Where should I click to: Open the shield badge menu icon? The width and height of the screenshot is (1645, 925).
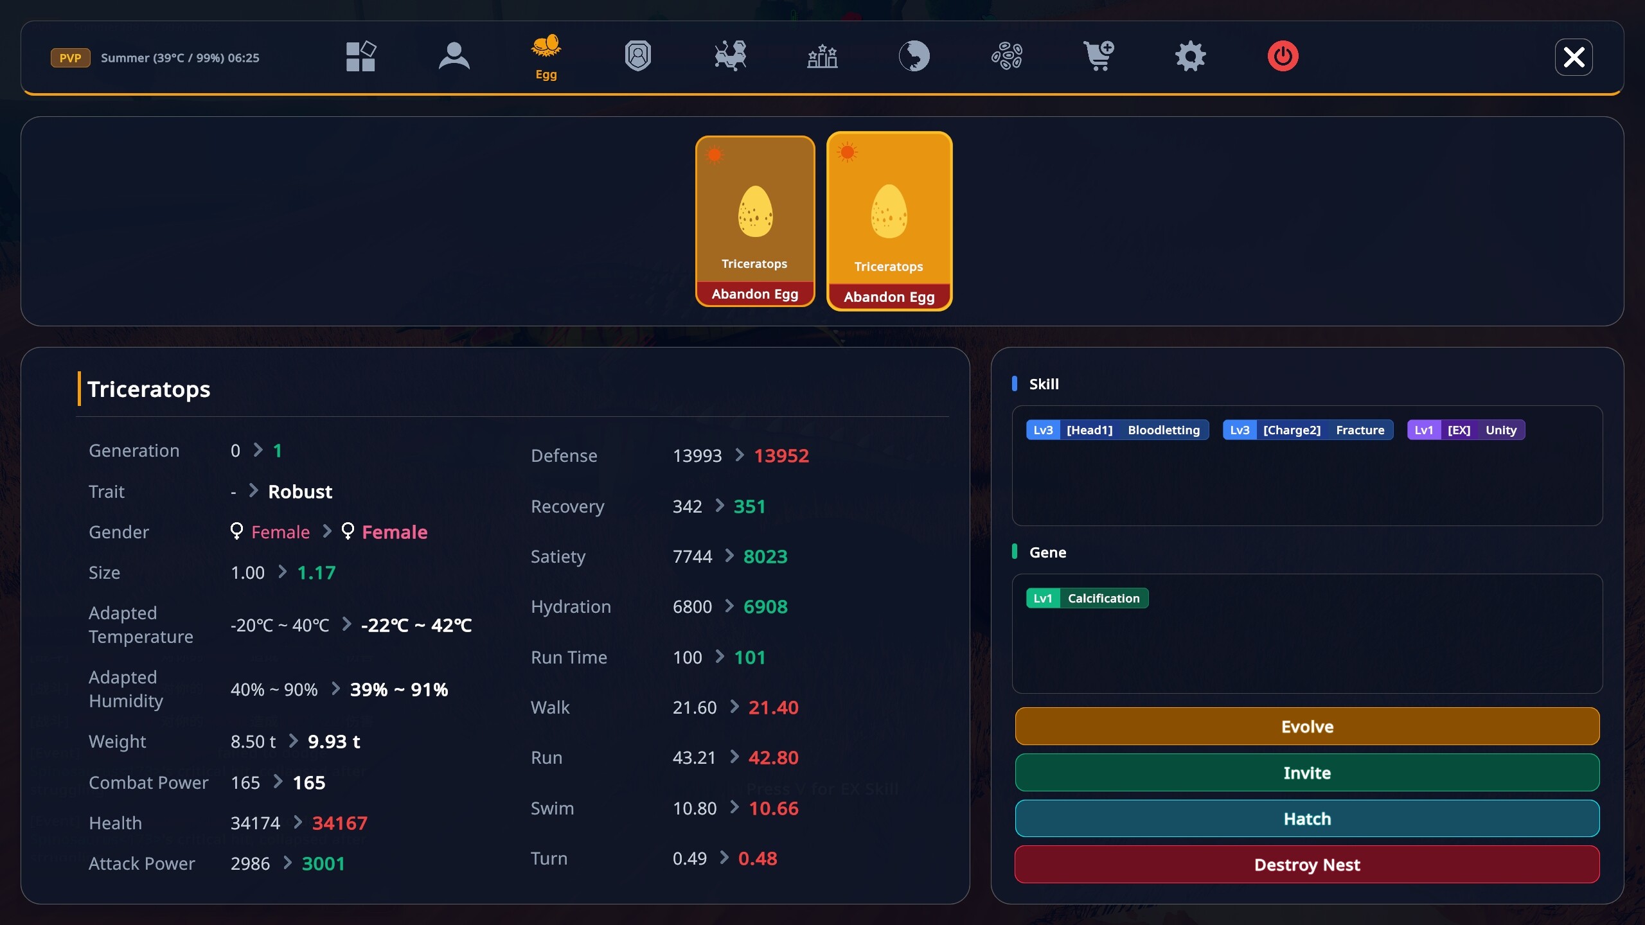(638, 57)
